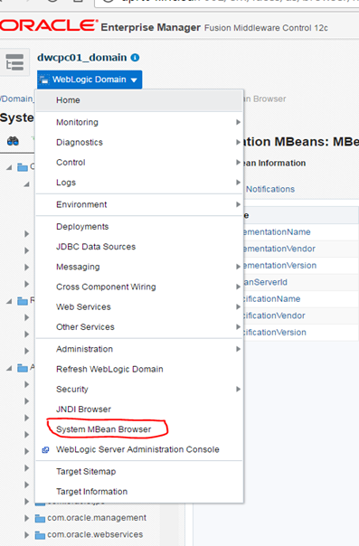Expand the com.oracle.webservices tree node
Image resolution: width=359 pixels, height=546 pixels.
coord(26,534)
